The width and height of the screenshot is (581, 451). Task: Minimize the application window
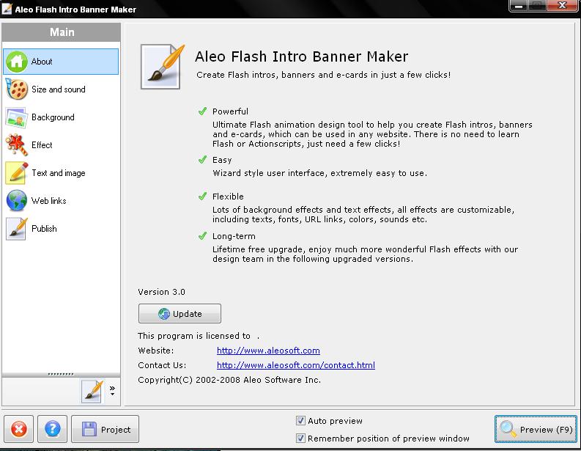519,7
